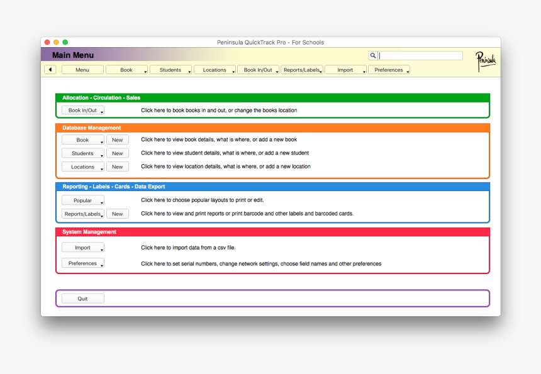The width and height of the screenshot is (541, 374).
Task: Select Book In/Out in the top toolbar
Action: pos(258,70)
